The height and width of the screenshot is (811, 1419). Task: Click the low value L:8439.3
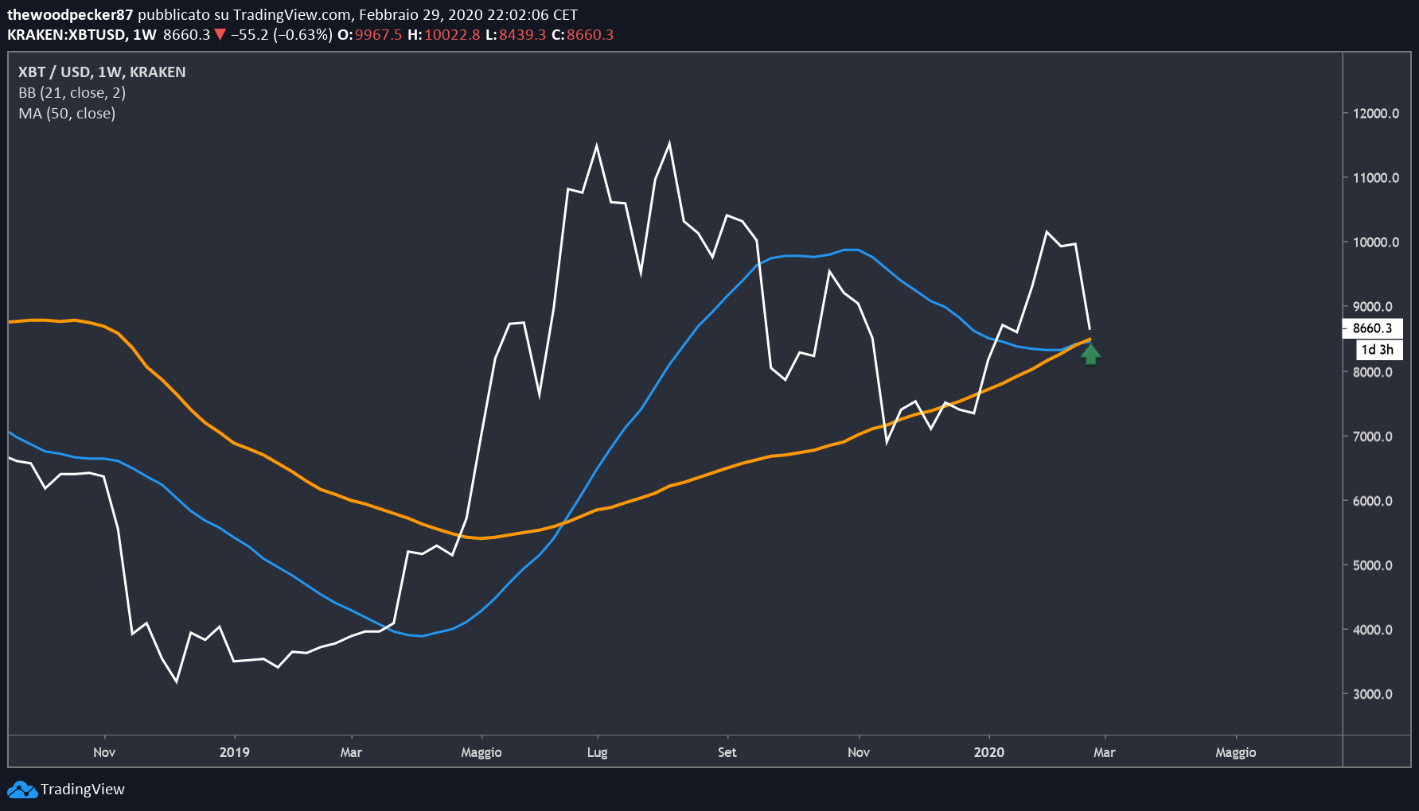tap(516, 34)
